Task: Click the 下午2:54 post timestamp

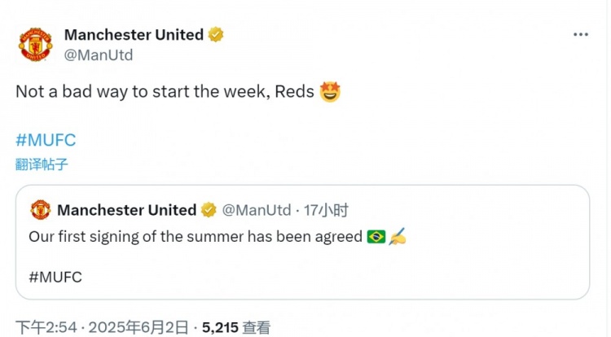Action: [x=47, y=327]
